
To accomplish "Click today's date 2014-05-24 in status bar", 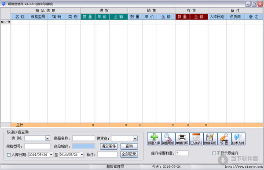I will point(172,166).
